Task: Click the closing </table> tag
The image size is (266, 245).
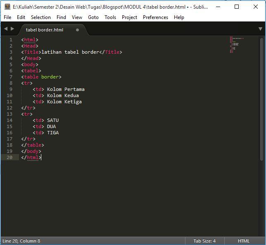Action: 33,145
